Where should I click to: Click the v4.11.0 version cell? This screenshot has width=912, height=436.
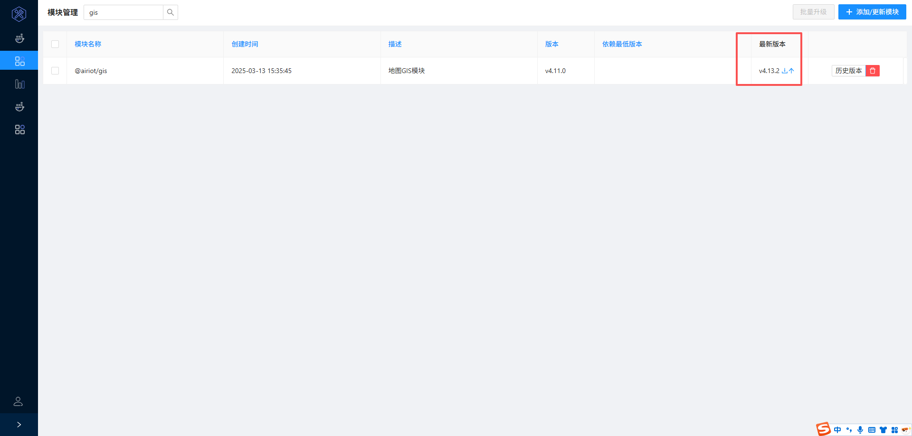pos(555,71)
